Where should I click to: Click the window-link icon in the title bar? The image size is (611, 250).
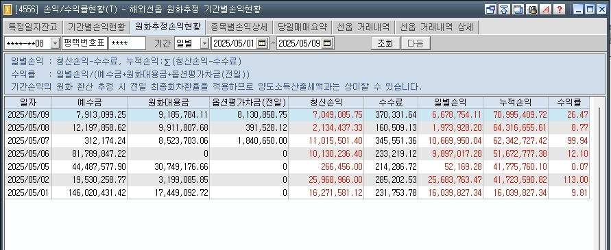tap(490, 10)
